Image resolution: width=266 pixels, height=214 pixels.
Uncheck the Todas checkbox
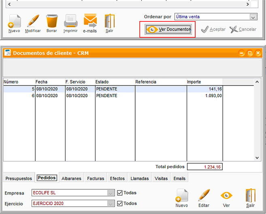click(120, 193)
